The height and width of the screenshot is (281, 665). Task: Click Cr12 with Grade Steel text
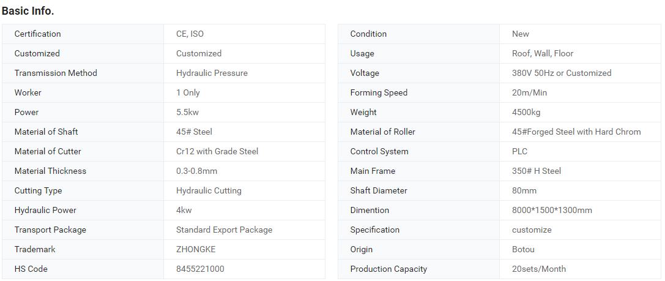[217, 151]
